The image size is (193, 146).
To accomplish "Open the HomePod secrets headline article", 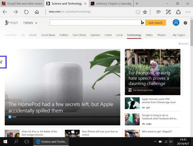I will point(61,107).
